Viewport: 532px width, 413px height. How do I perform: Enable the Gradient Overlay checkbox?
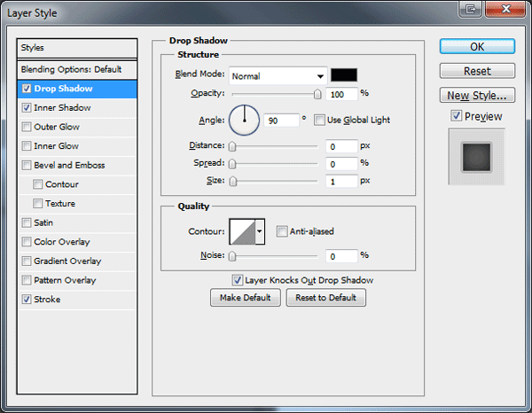click(27, 261)
